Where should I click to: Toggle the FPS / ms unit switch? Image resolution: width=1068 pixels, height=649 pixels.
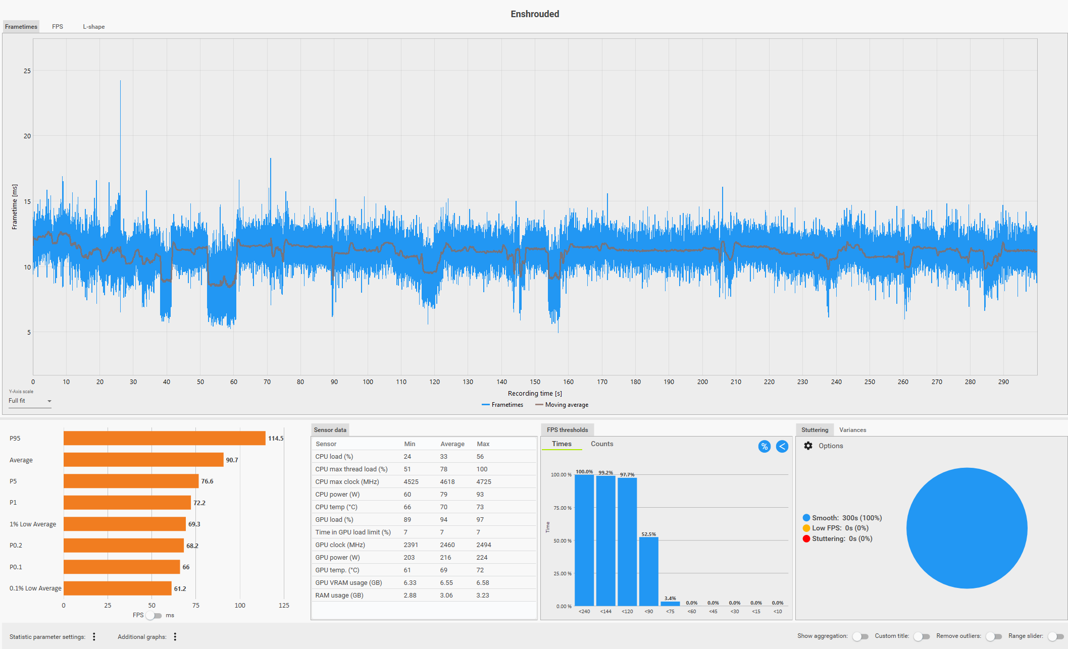coord(154,615)
